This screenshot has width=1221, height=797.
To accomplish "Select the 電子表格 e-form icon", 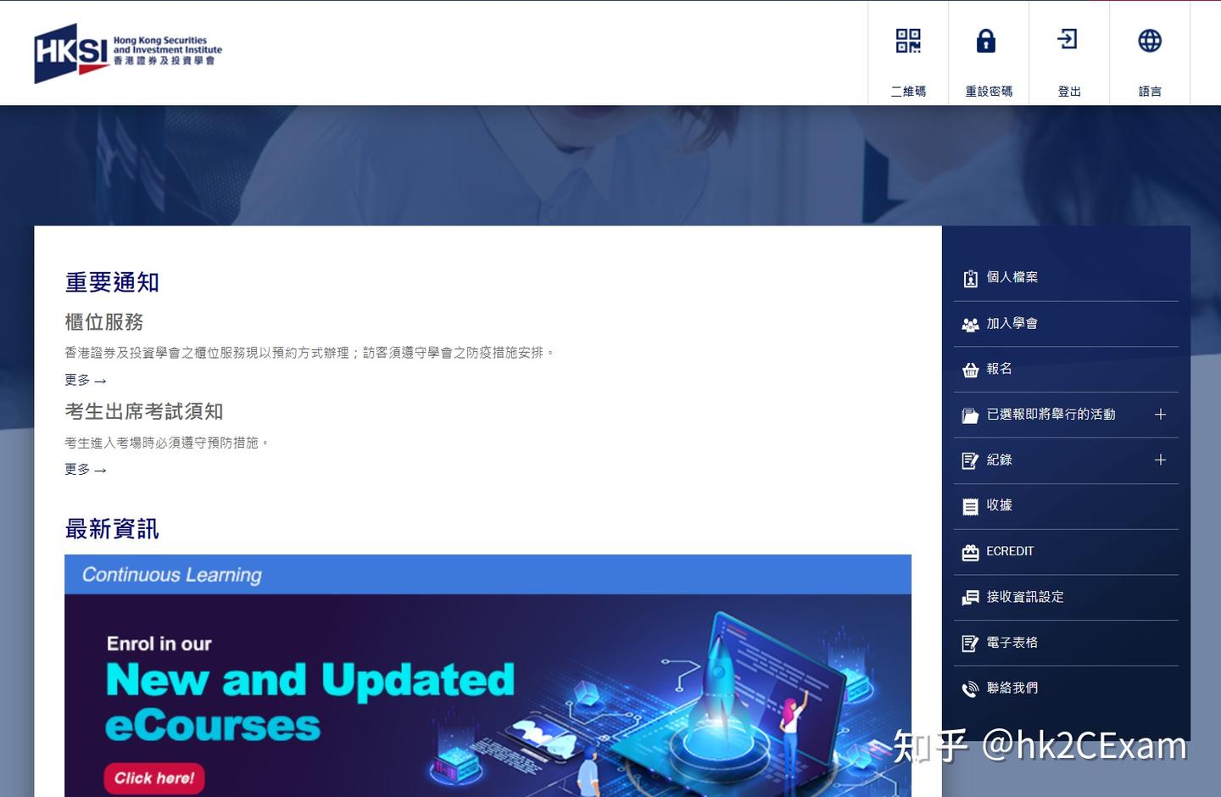I will click(970, 643).
